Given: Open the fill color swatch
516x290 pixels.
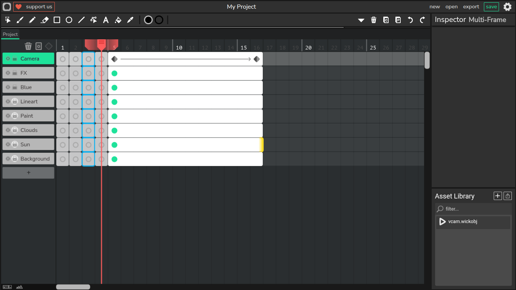Looking at the screenshot, I should coord(148,20).
